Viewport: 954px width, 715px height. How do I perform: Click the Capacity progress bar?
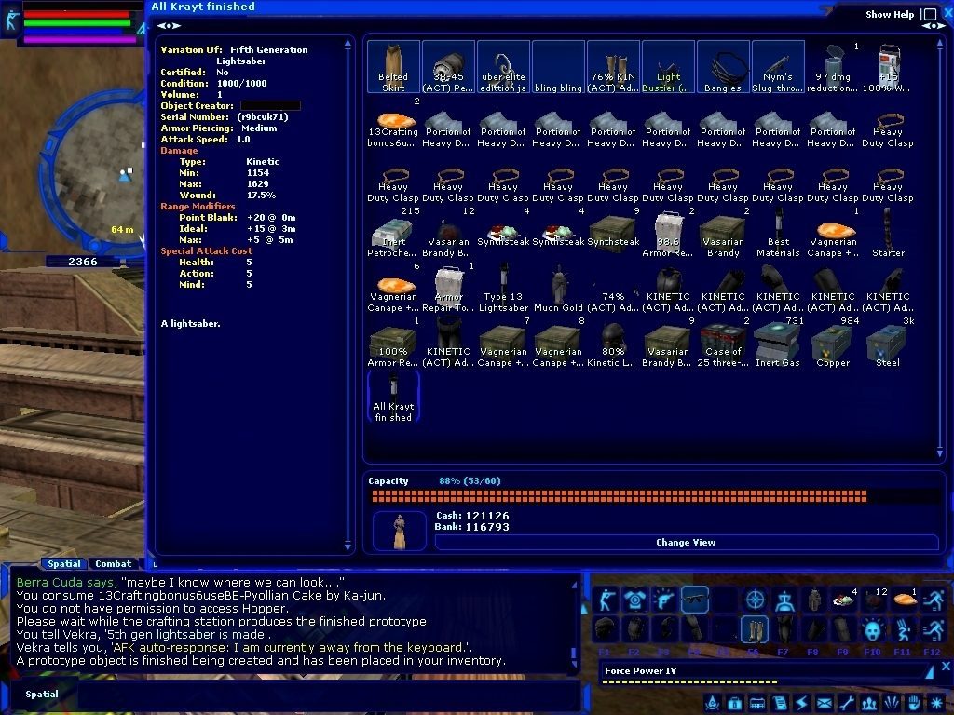pyautogui.click(x=656, y=496)
